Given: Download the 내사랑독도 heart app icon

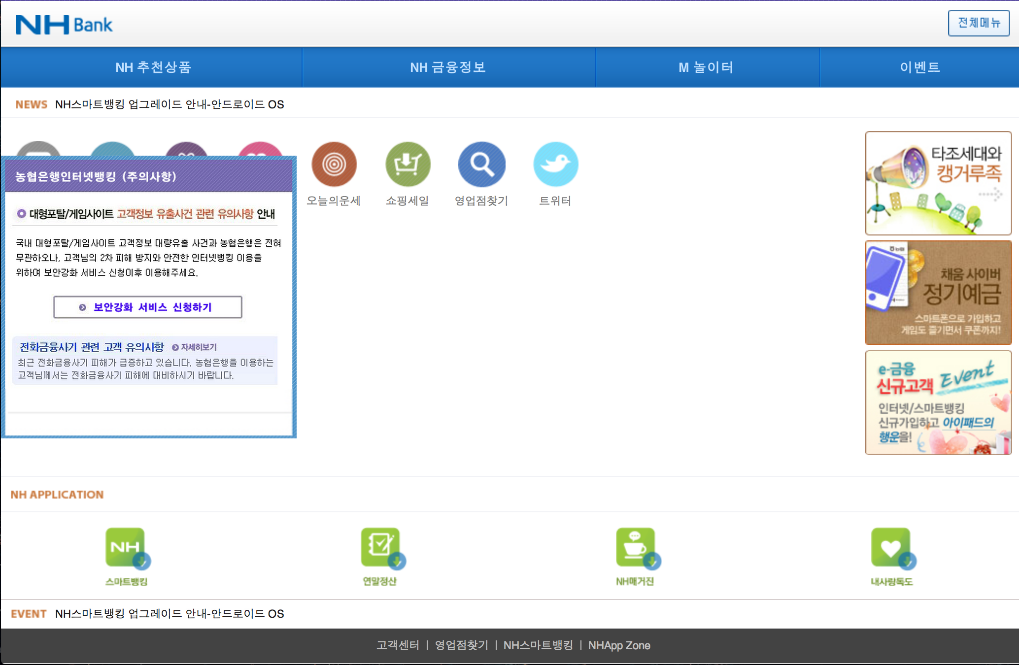Looking at the screenshot, I should 893,549.
